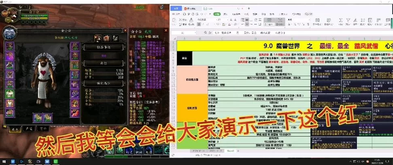Click the AutoSum sigma icon
The height and width of the screenshot is (165, 393).
[x=341, y=20]
